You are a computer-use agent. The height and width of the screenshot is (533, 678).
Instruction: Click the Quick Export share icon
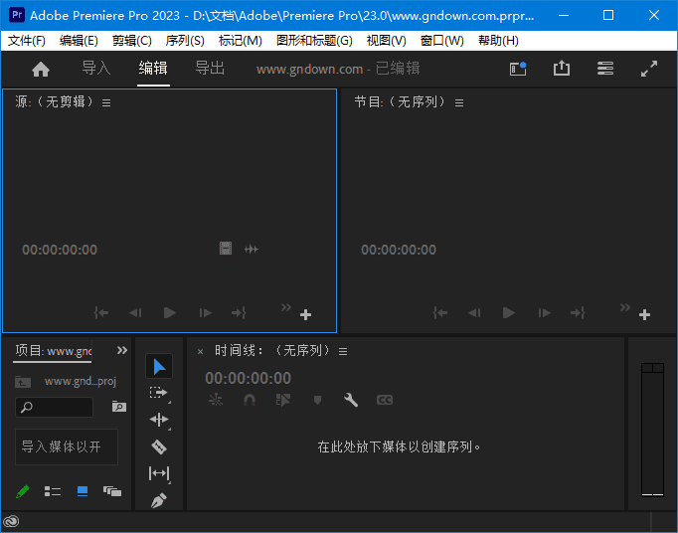[562, 69]
